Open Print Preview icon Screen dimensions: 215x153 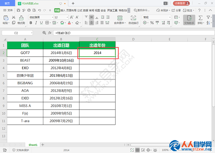(x=34, y=10)
